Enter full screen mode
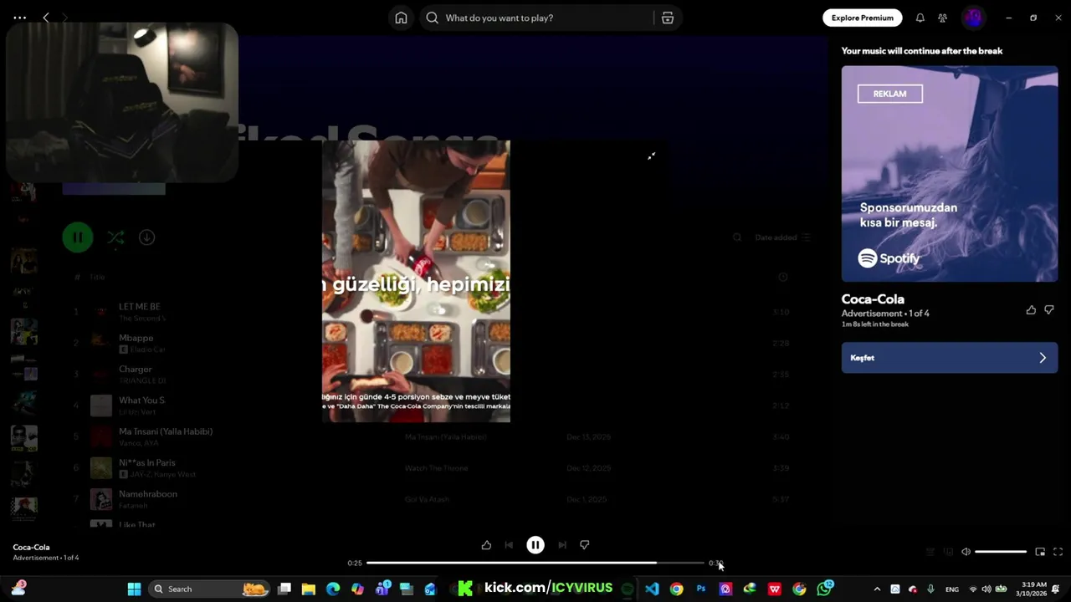 pos(1058,552)
